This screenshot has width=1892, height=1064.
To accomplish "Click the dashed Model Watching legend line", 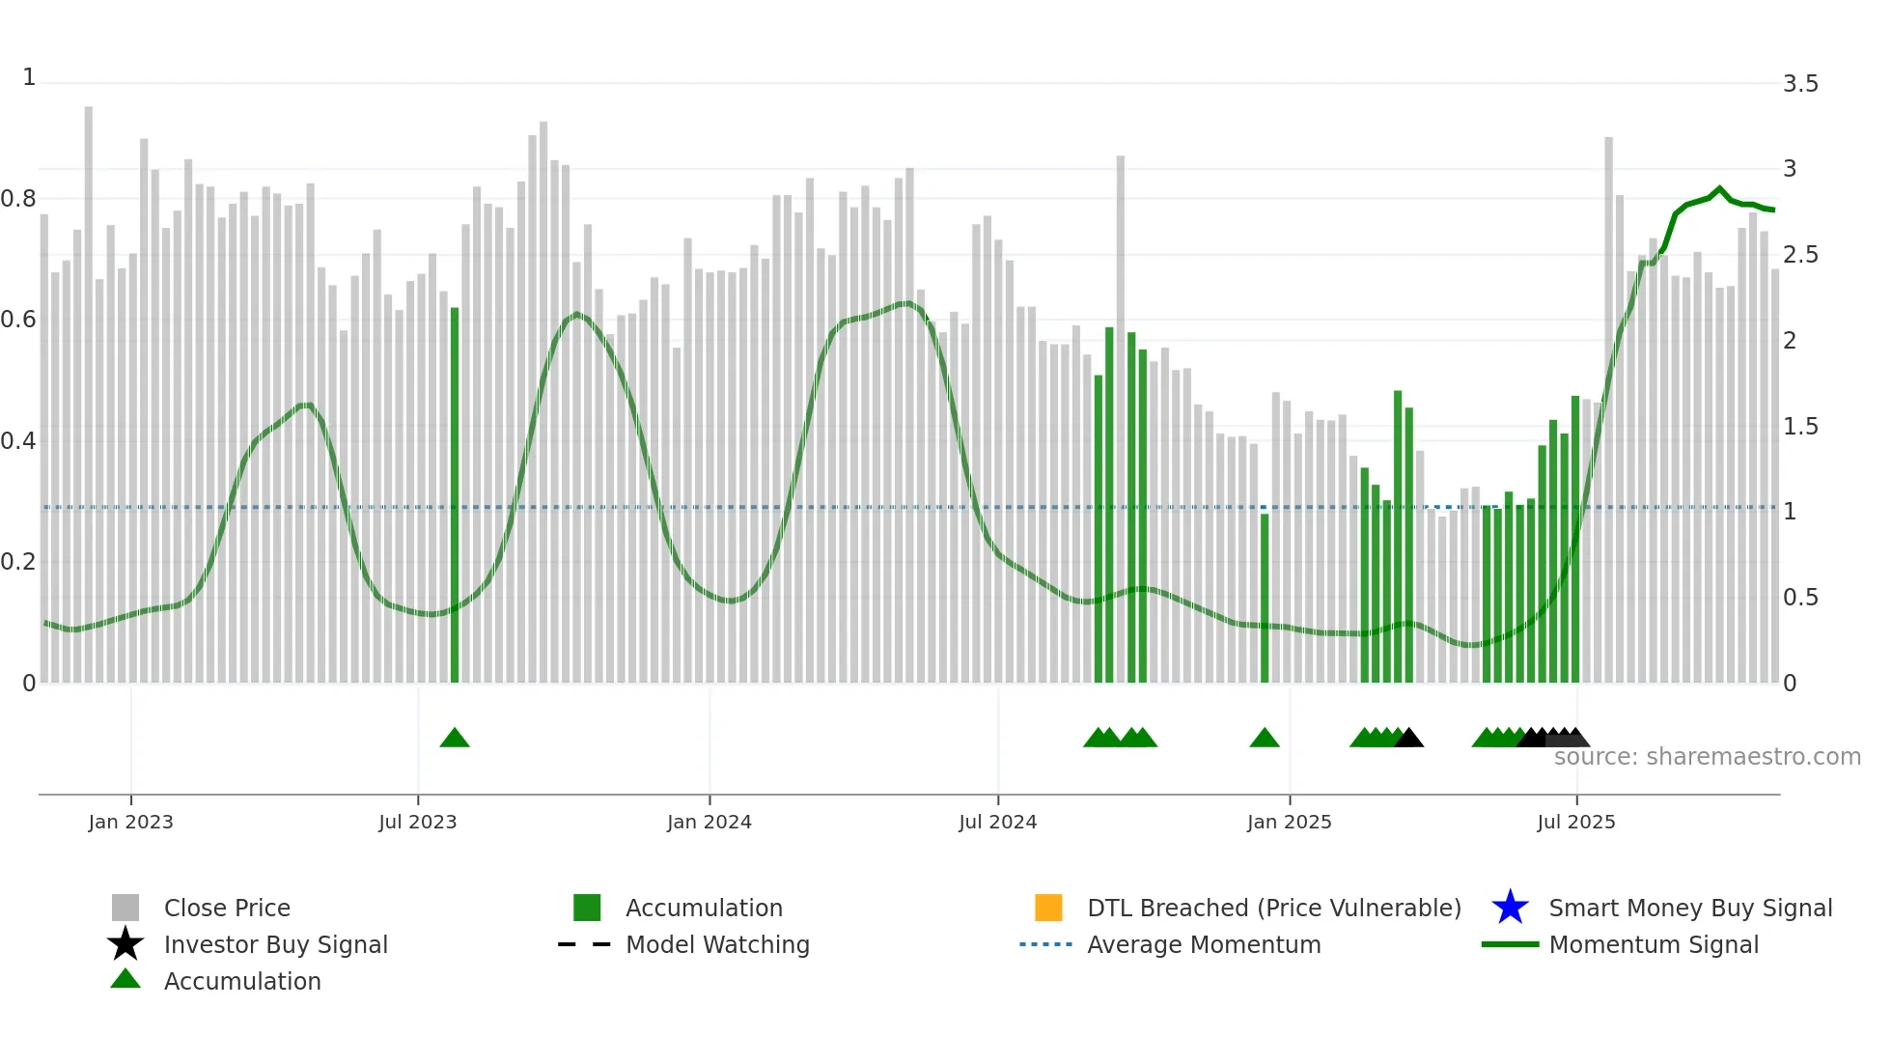I will (x=585, y=944).
